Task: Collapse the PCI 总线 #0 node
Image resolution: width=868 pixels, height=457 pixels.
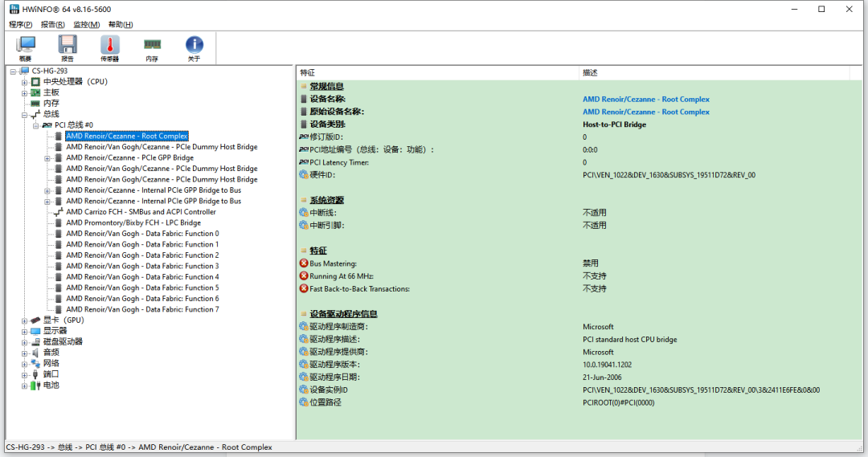Action: (36, 125)
